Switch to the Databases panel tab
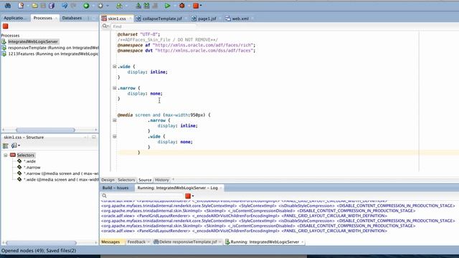This screenshot has width=459, height=258. (72, 18)
